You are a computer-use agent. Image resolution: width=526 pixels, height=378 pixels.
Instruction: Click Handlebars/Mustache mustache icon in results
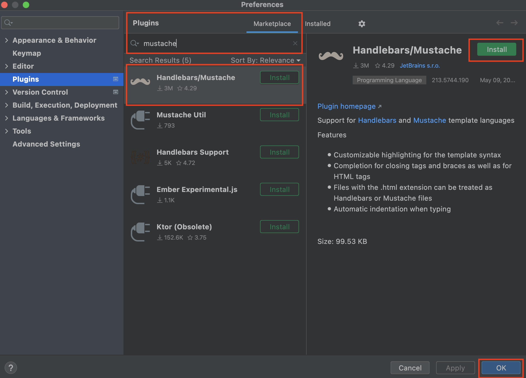tap(140, 81)
